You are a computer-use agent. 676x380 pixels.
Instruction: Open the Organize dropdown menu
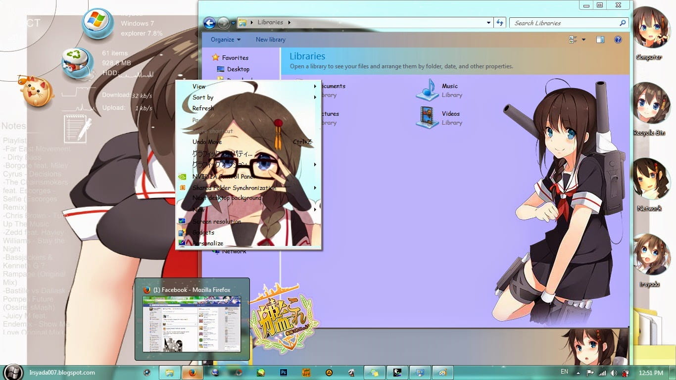click(x=225, y=40)
